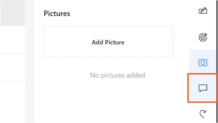This screenshot has width=218, height=123.
Task: Click the word 'Picture' in the dashed box
Action: (115, 42)
